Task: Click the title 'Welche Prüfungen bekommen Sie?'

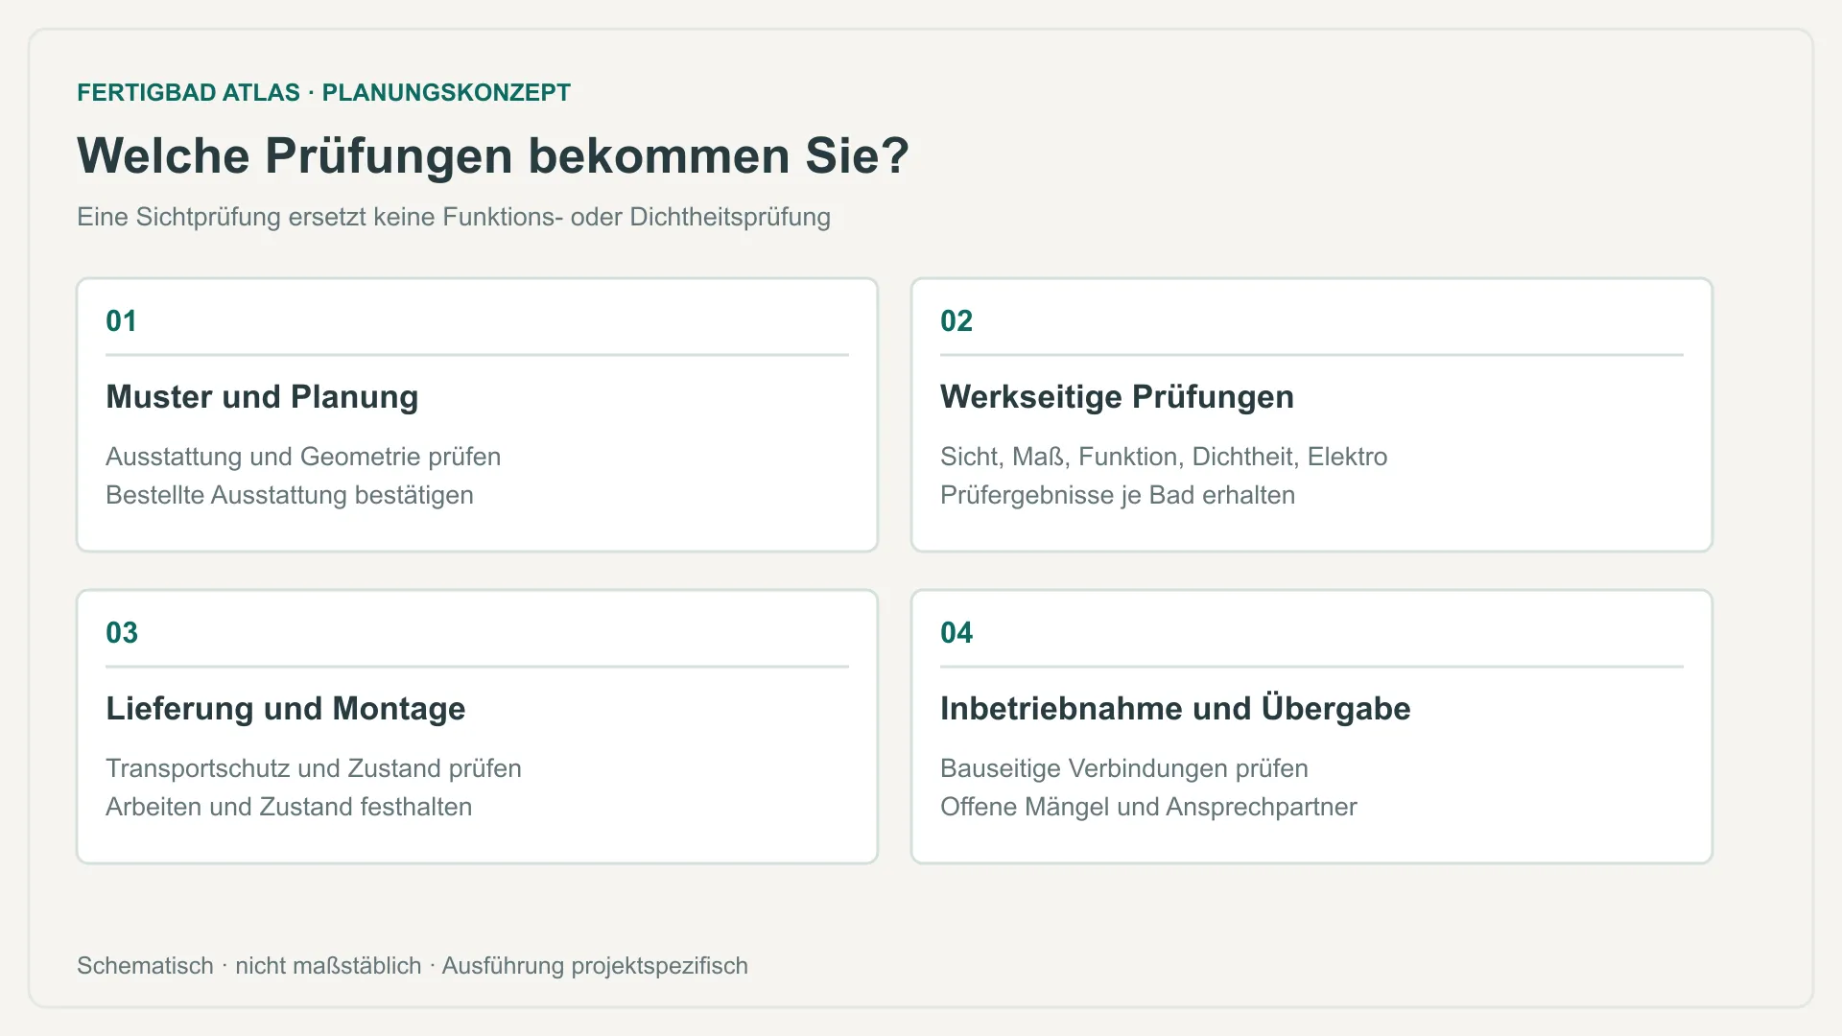Action: pyautogui.click(x=493, y=155)
